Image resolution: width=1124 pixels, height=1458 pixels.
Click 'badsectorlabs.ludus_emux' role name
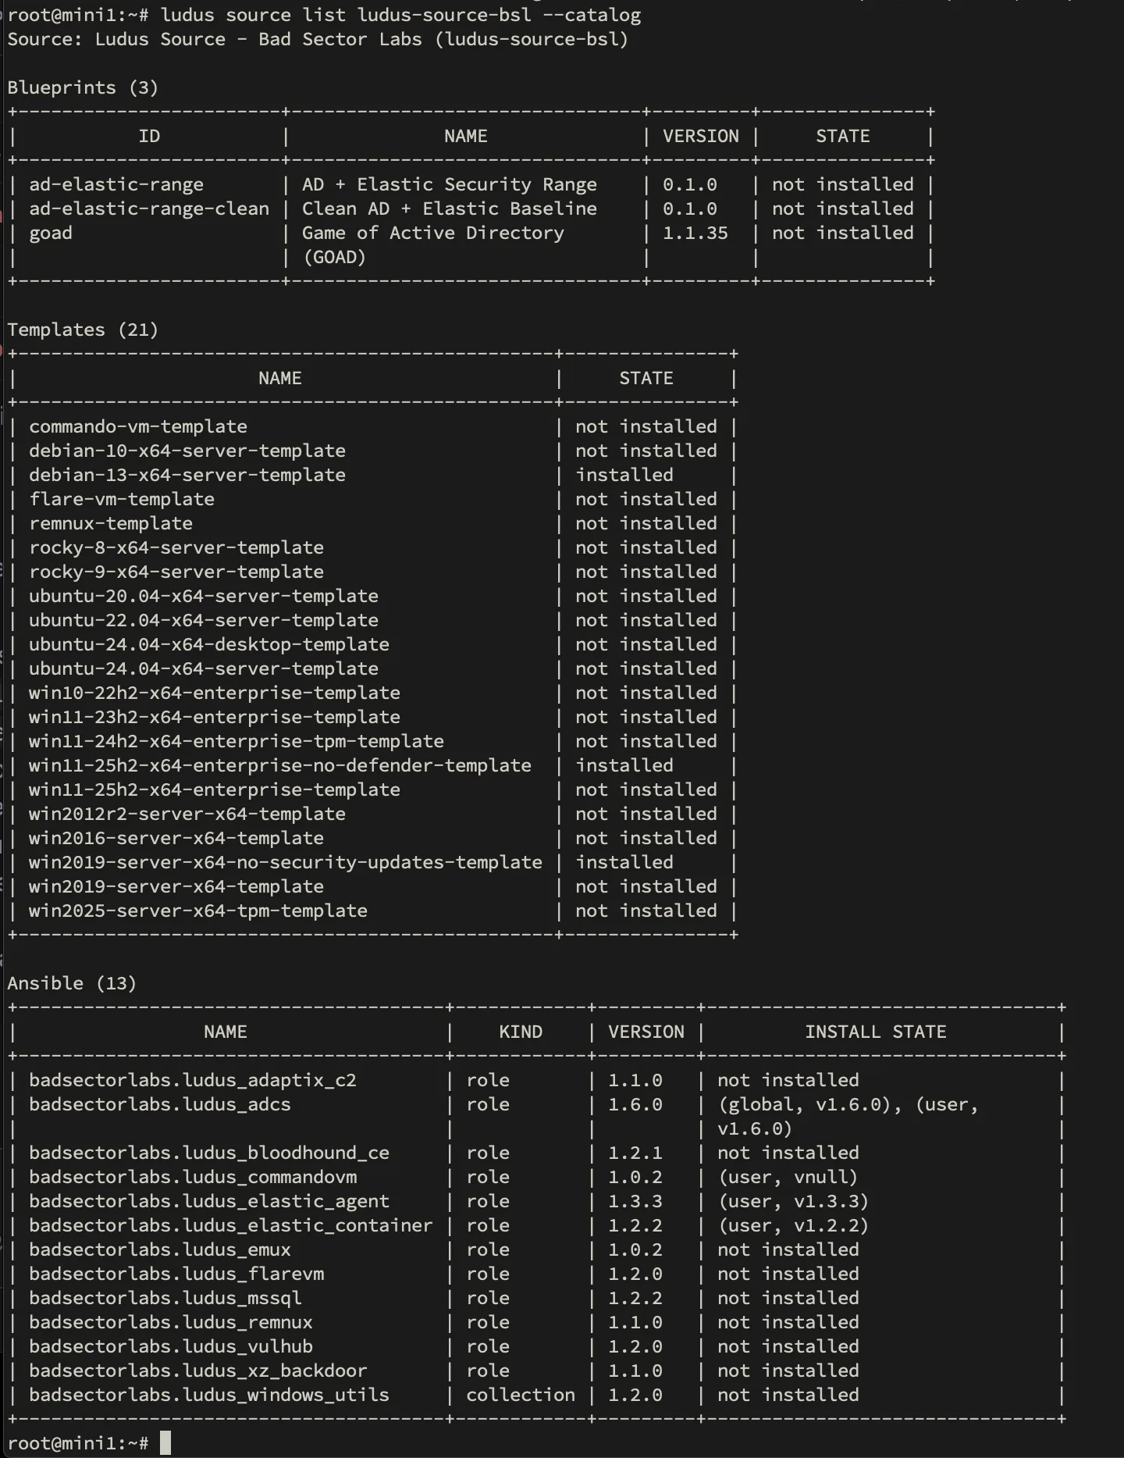[x=160, y=1250]
